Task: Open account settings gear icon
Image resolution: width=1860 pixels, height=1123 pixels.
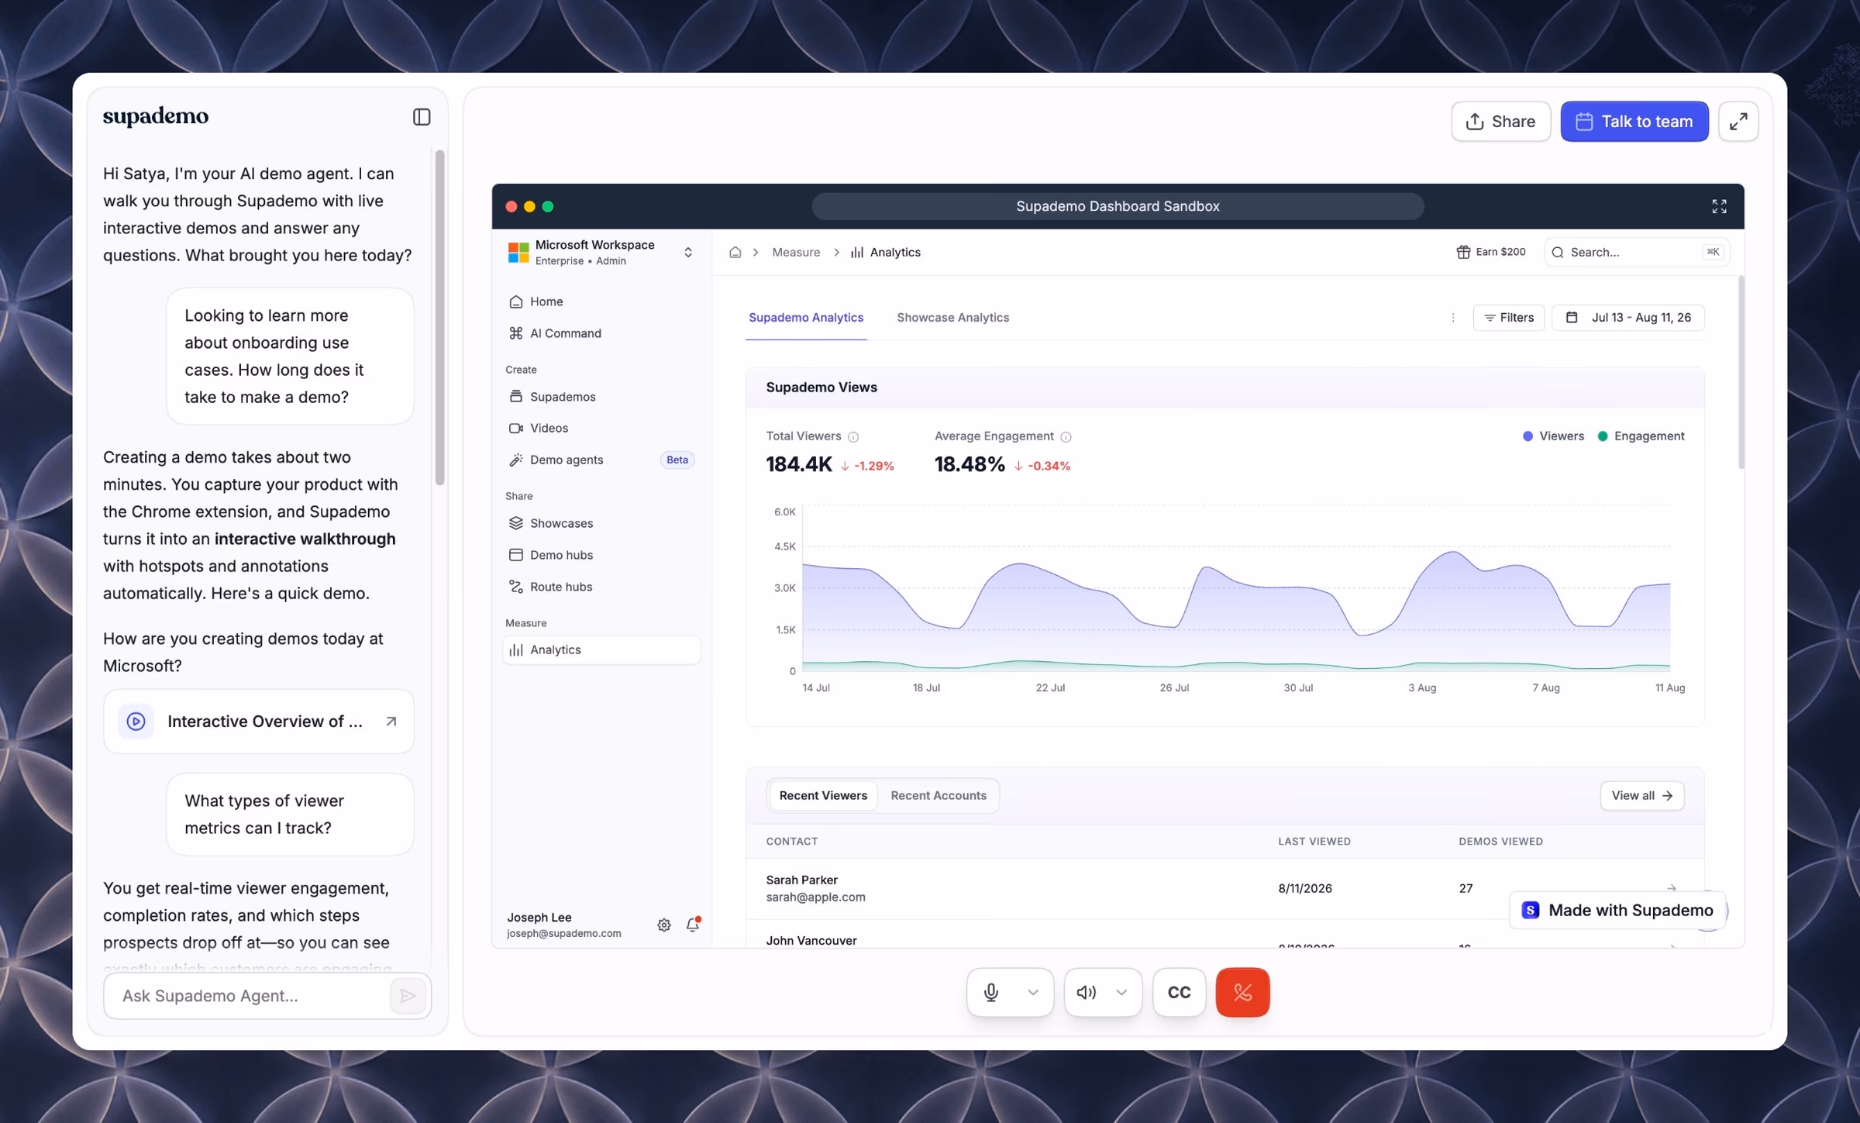Action: click(664, 925)
